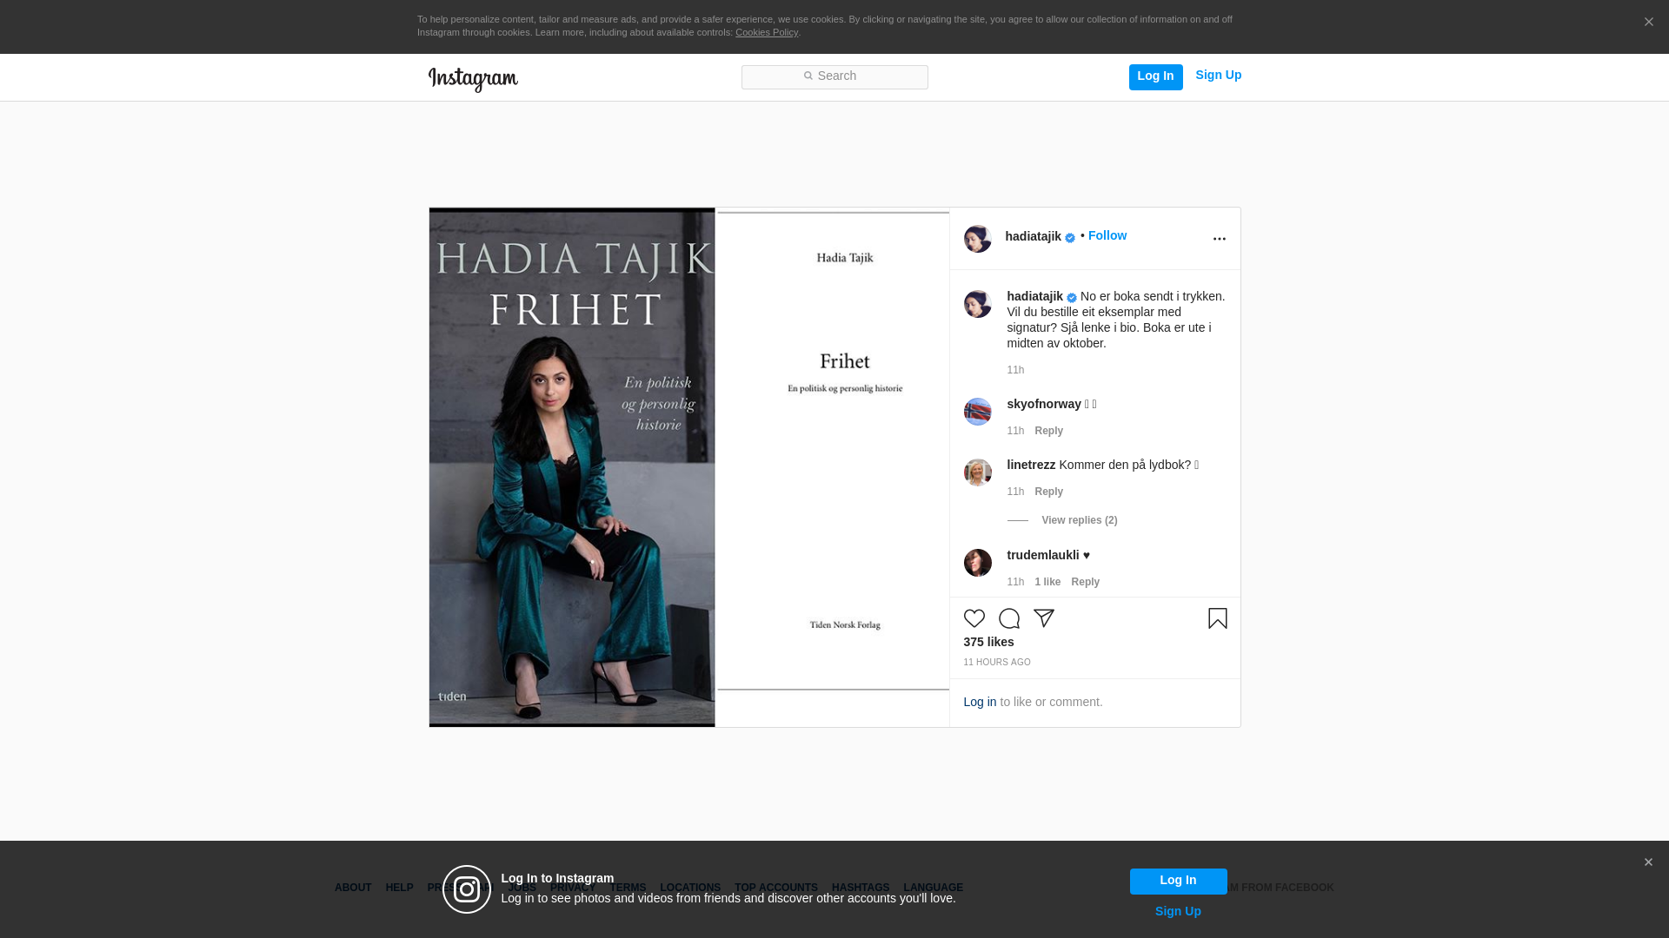Click the heart like icon
Screen dimensions: 1669x938
pos(974,618)
